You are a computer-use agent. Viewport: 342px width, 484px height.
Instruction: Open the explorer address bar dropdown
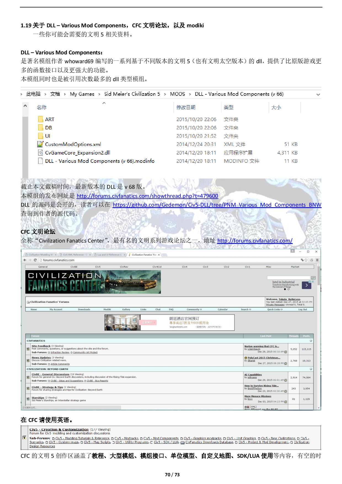point(318,94)
